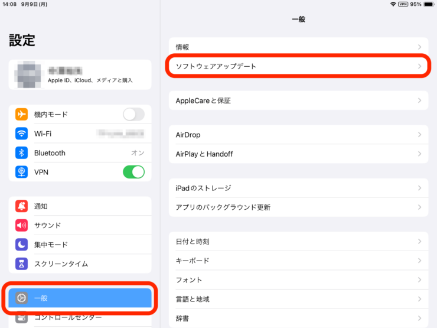Open the 言語と地域 chevron
This screenshot has height=328, width=437.
click(419, 299)
